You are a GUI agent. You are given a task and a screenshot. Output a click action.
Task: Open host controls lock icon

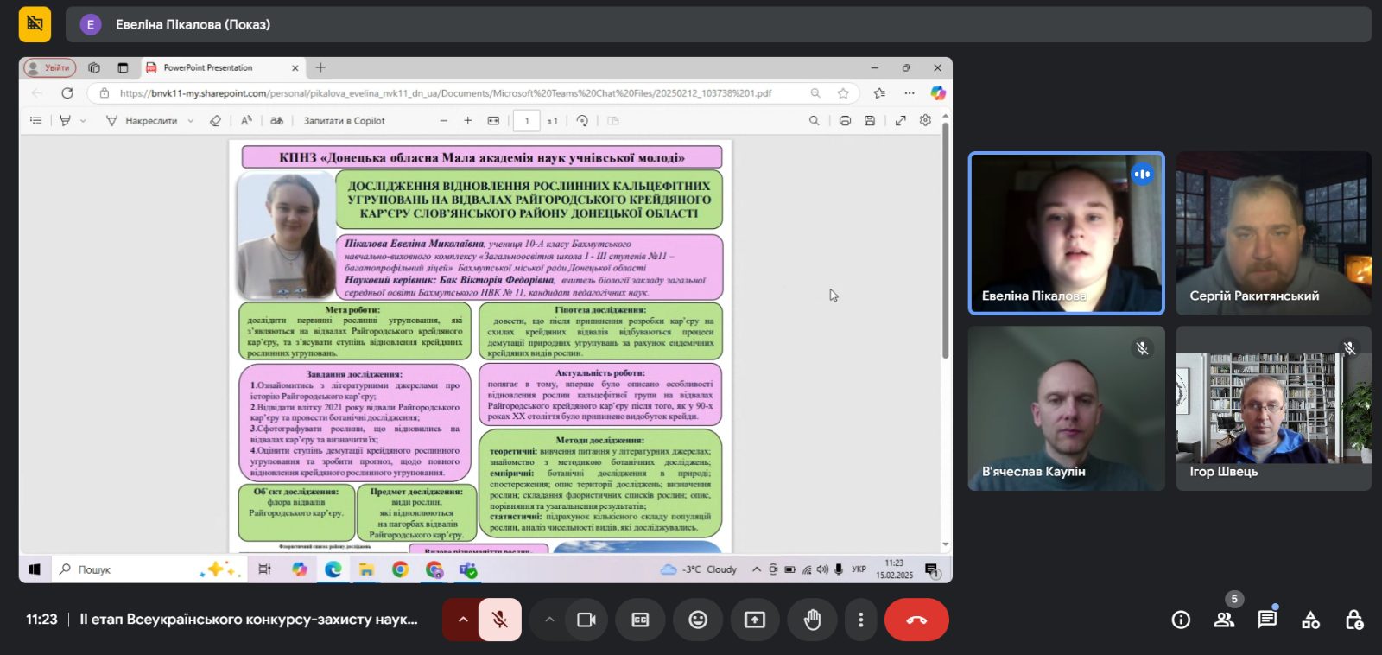(1353, 620)
